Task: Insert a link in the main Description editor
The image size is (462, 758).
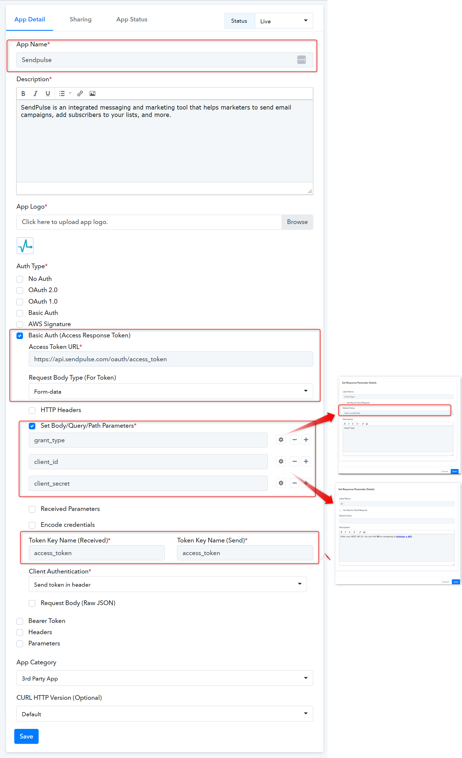Action: click(x=80, y=94)
